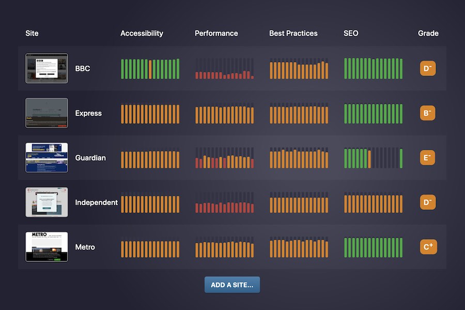Viewport: 465px width, 310px height.
Task: View Guardian SEO bar chart
Action: click(374, 158)
